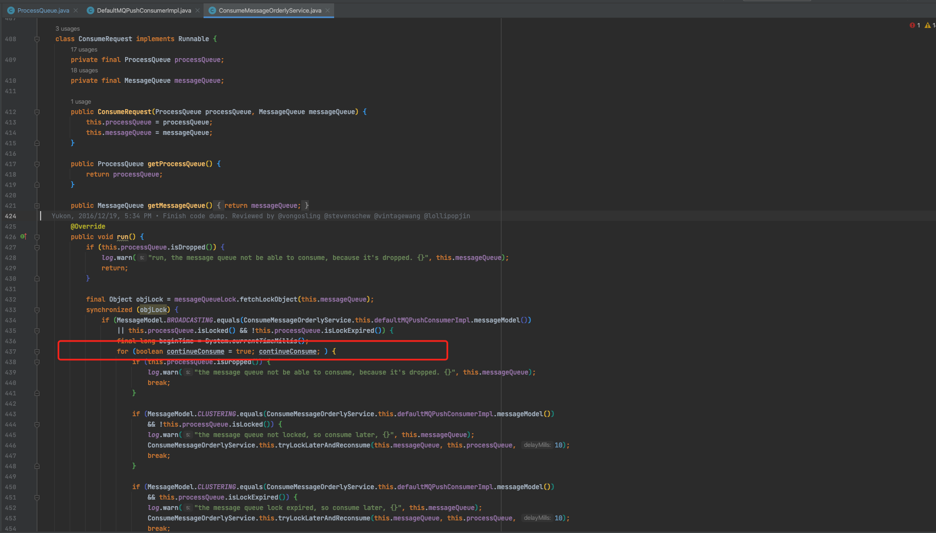The height and width of the screenshot is (533, 936).
Task: Click the red error indicator icon
Action: 912,25
